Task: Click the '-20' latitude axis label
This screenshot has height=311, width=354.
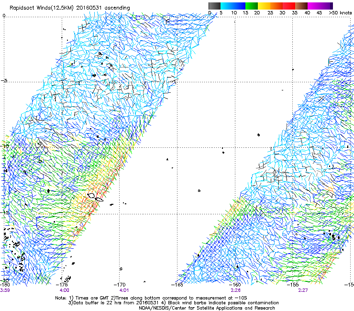Action: pos(5,280)
